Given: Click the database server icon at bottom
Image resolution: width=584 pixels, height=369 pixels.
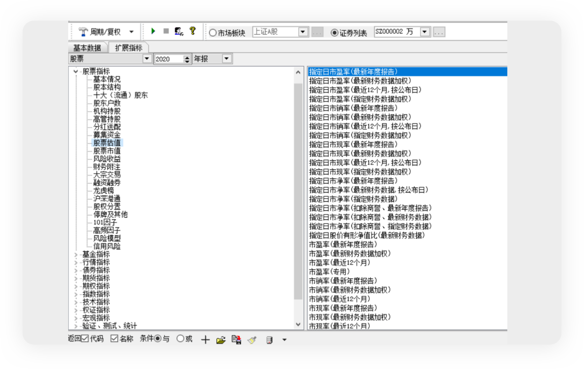Looking at the screenshot, I should [269, 339].
